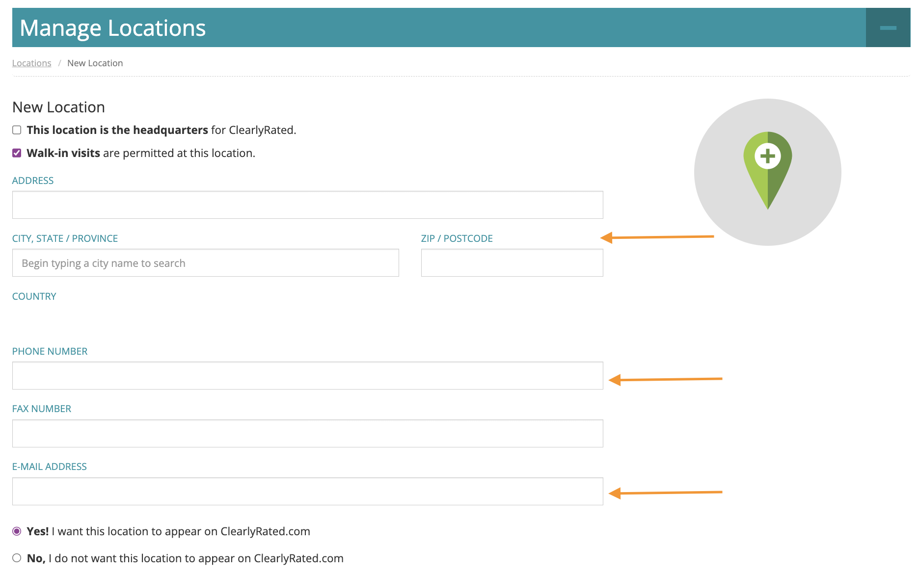Focus the E-mail Address field
Viewport: 919px width, 574px height.
[x=307, y=491]
